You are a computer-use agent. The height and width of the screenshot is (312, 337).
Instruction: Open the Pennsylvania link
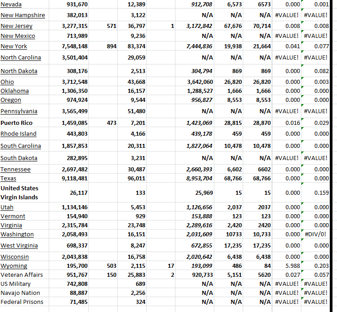pyautogui.click(x=19, y=111)
